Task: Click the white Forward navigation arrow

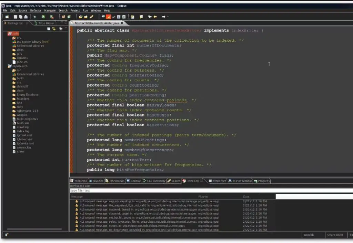Action: 164,17
